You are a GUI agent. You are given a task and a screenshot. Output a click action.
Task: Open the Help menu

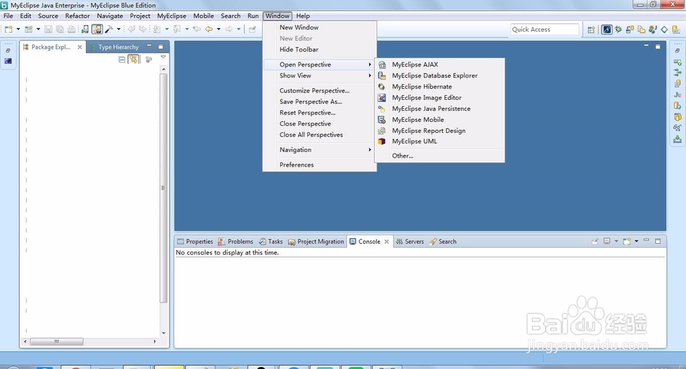pos(303,16)
